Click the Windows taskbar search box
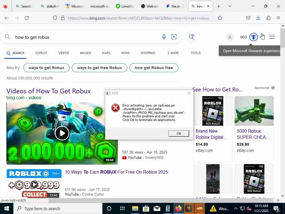The image size is (285, 214). [x=58, y=208]
